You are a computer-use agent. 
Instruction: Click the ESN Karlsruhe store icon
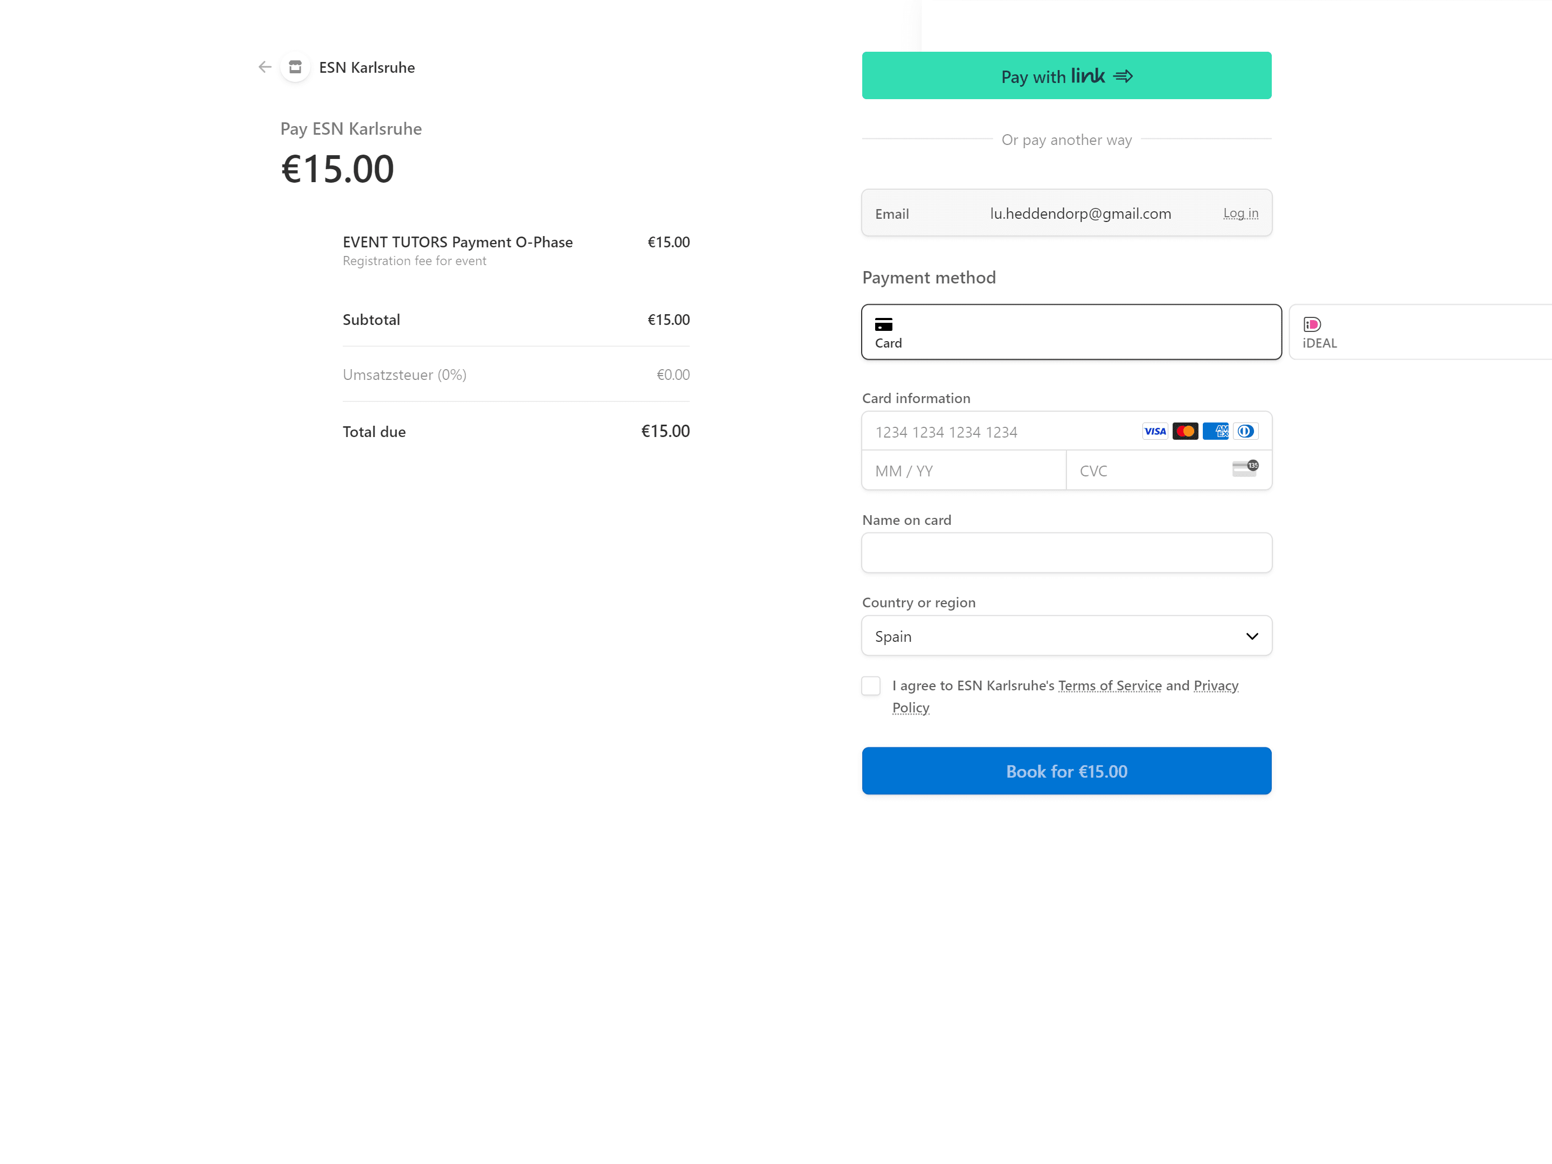click(x=295, y=67)
